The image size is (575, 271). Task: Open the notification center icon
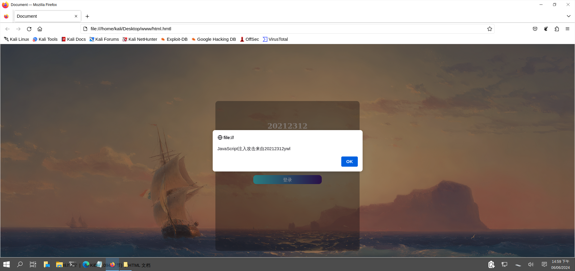pos(544,264)
